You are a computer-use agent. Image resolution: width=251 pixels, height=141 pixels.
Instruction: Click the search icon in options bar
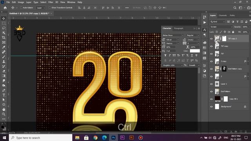pos(235,8)
